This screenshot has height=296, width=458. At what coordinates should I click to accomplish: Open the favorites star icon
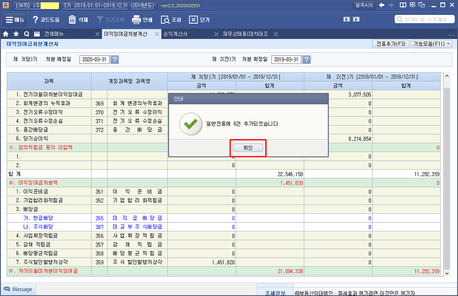point(16,34)
